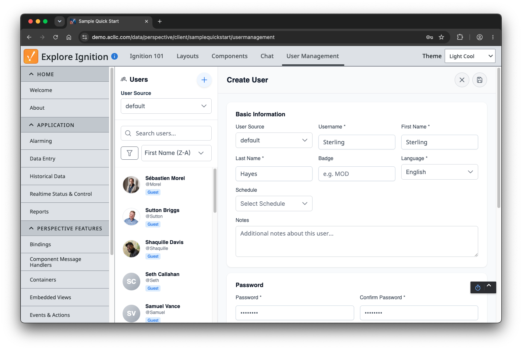Open Realtime Status & Control
Screen dimensions: 522x350
pyautogui.click(x=65, y=194)
